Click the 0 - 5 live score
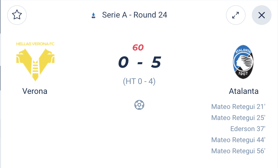This screenshot has height=168, width=278. coord(139,62)
